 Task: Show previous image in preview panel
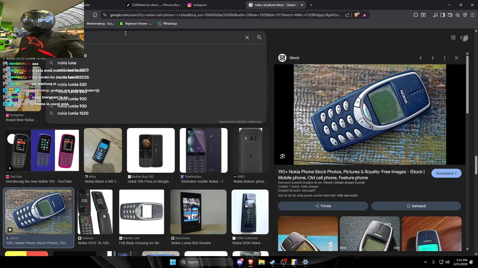click(420, 58)
